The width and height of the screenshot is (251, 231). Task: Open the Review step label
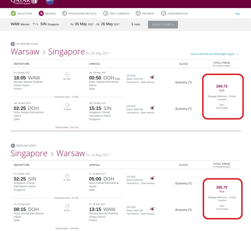50,14
